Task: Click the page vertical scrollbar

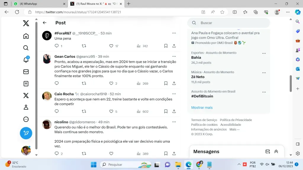Action: pos(291,84)
